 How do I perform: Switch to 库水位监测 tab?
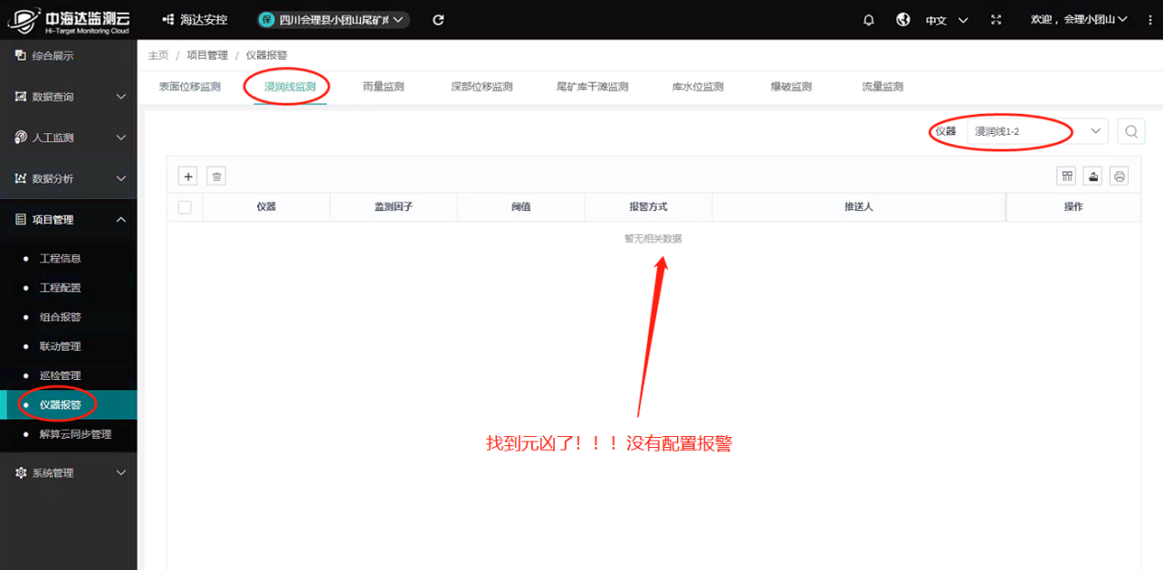[697, 87]
